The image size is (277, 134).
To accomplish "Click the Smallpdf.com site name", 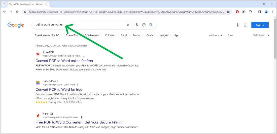I will point(50,81).
